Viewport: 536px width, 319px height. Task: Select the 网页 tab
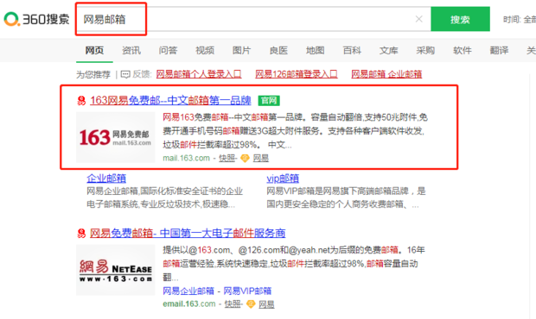94,51
